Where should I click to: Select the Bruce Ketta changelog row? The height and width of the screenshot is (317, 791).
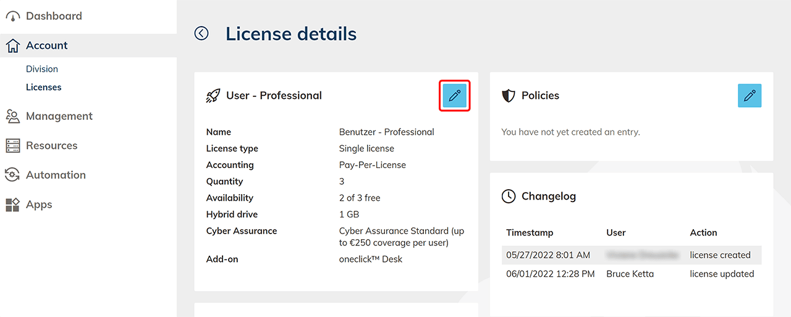(x=631, y=274)
